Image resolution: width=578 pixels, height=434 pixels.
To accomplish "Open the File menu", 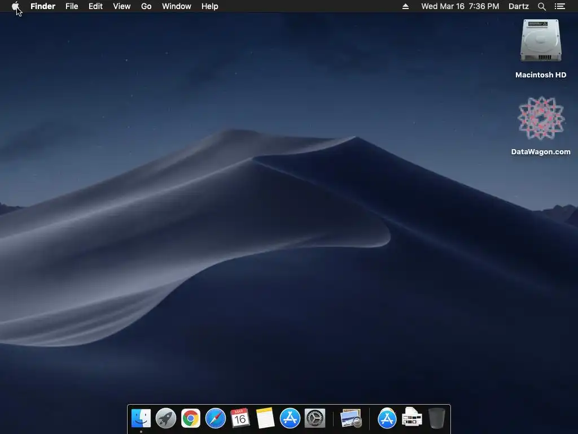I will click(72, 6).
